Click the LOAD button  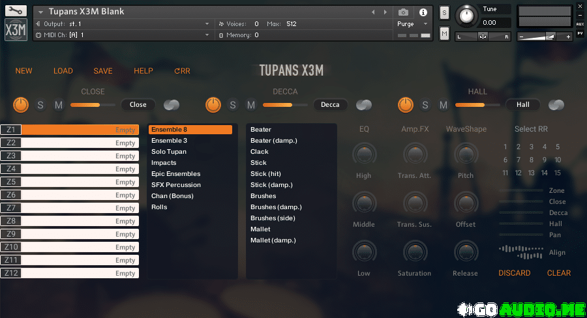click(63, 71)
